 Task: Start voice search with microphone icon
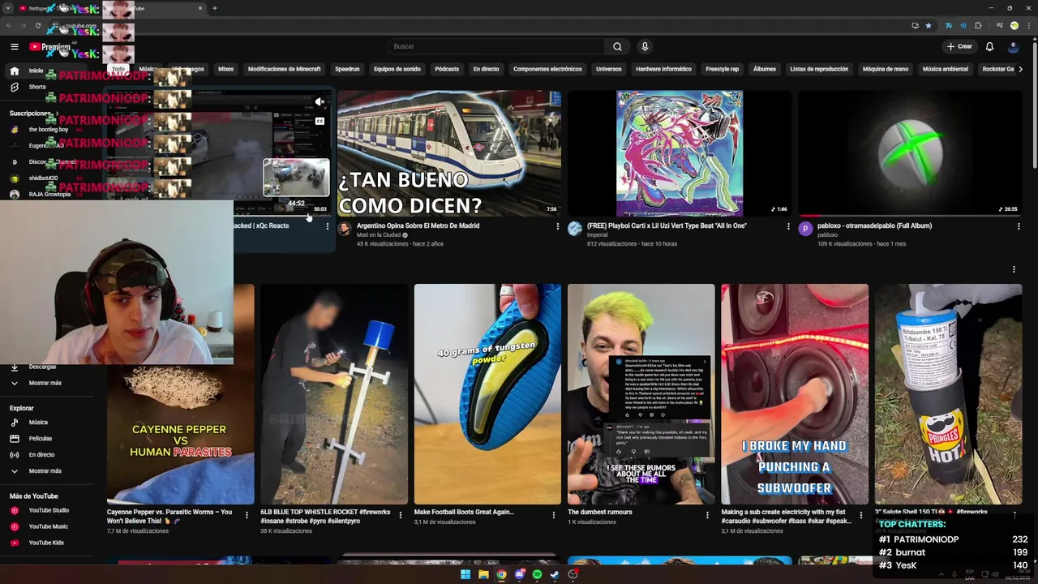click(x=645, y=46)
